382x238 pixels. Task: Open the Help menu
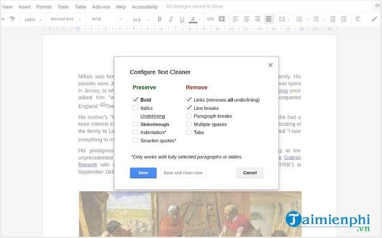point(121,7)
